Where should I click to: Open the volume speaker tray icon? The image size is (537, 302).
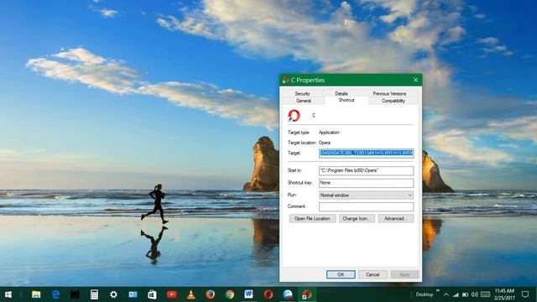[x=475, y=294]
